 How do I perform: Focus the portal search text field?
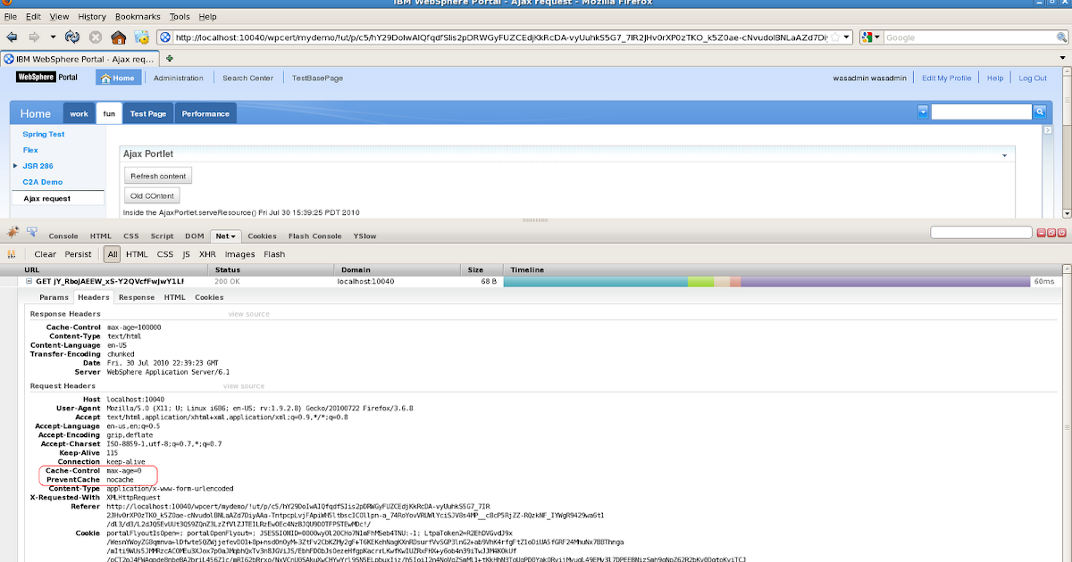(x=981, y=112)
